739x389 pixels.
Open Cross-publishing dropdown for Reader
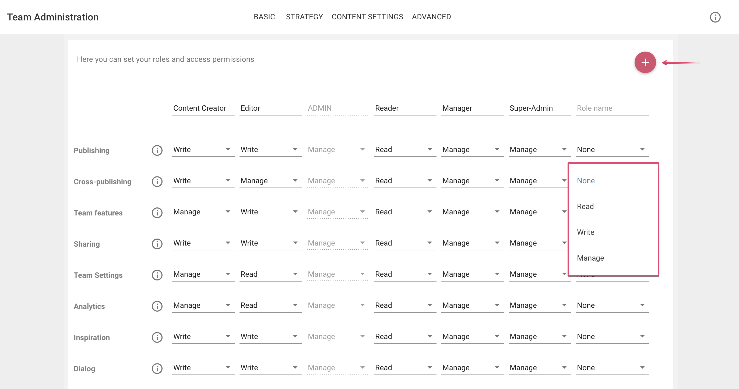405,181
